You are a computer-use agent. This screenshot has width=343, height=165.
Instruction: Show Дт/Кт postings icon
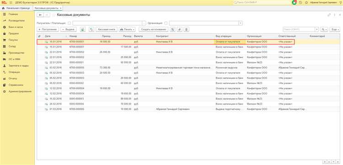pyautogui.click(x=91, y=29)
